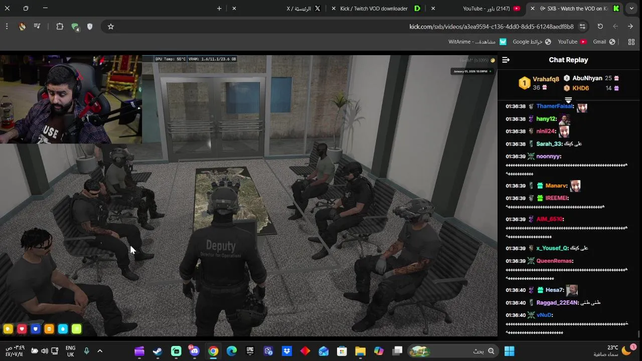The width and height of the screenshot is (642, 361).
Task: Open the Gmail bookmark
Action: [604, 42]
